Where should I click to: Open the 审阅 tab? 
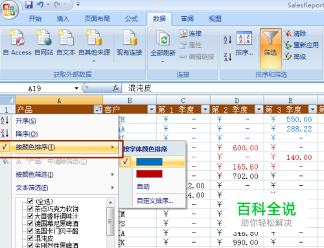pyautogui.click(x=187, y=19)
